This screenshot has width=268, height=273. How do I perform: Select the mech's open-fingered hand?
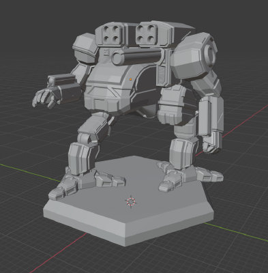pos(46,97)
